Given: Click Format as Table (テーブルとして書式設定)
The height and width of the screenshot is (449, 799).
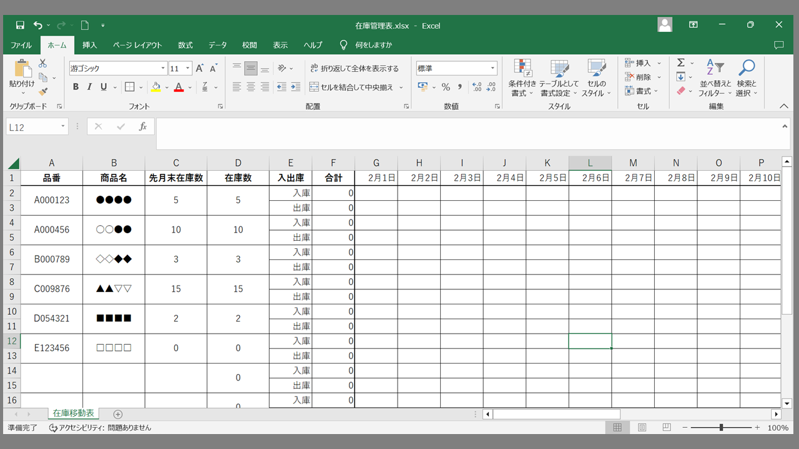Looking at the screenshot, I should pyautogui.click(x=559, y=78).
